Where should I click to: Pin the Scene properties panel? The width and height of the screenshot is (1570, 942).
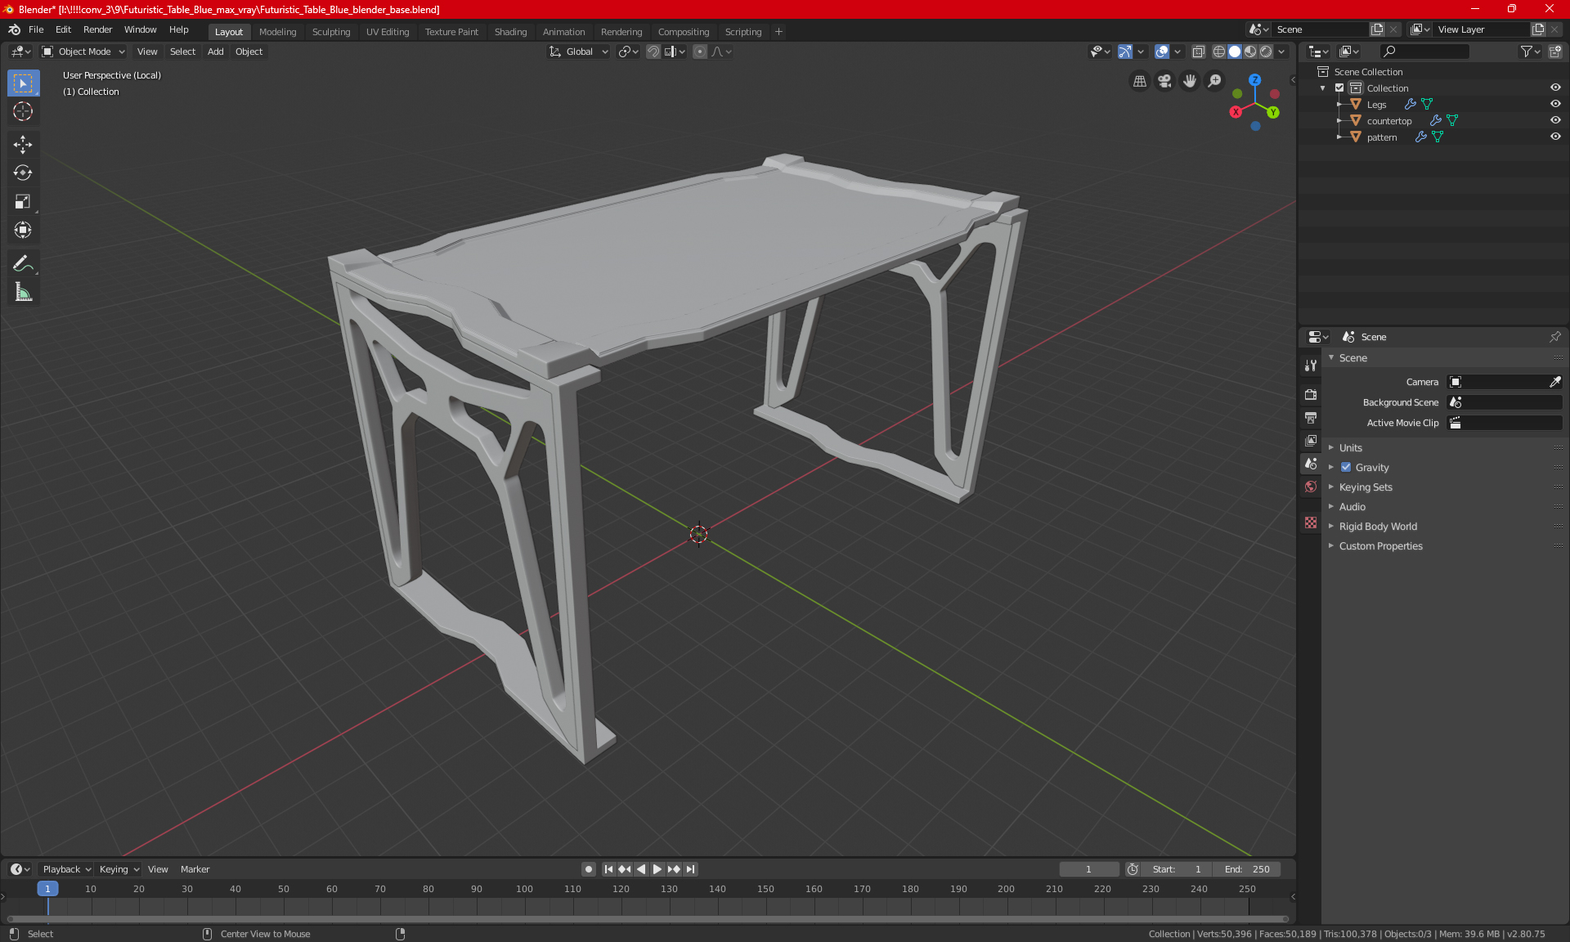(1554, 337)
